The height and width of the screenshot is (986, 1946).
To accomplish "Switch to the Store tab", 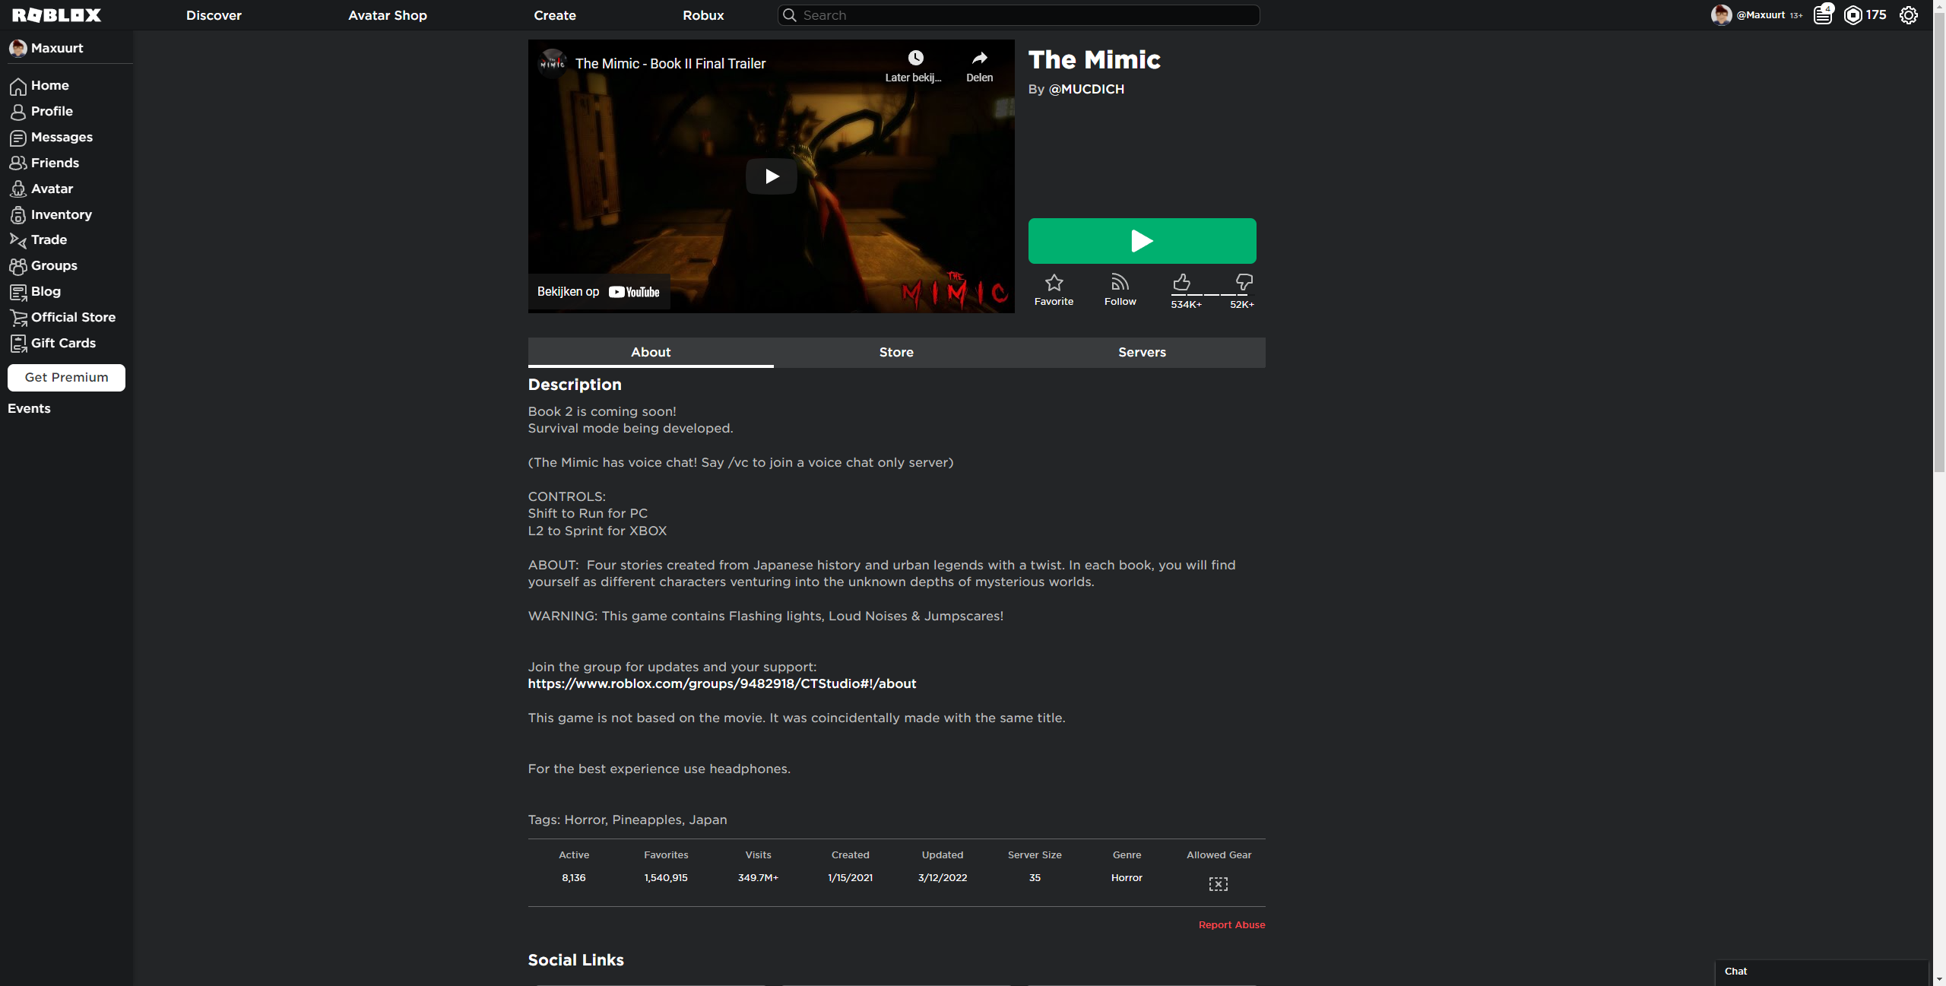I will point(896,352).
